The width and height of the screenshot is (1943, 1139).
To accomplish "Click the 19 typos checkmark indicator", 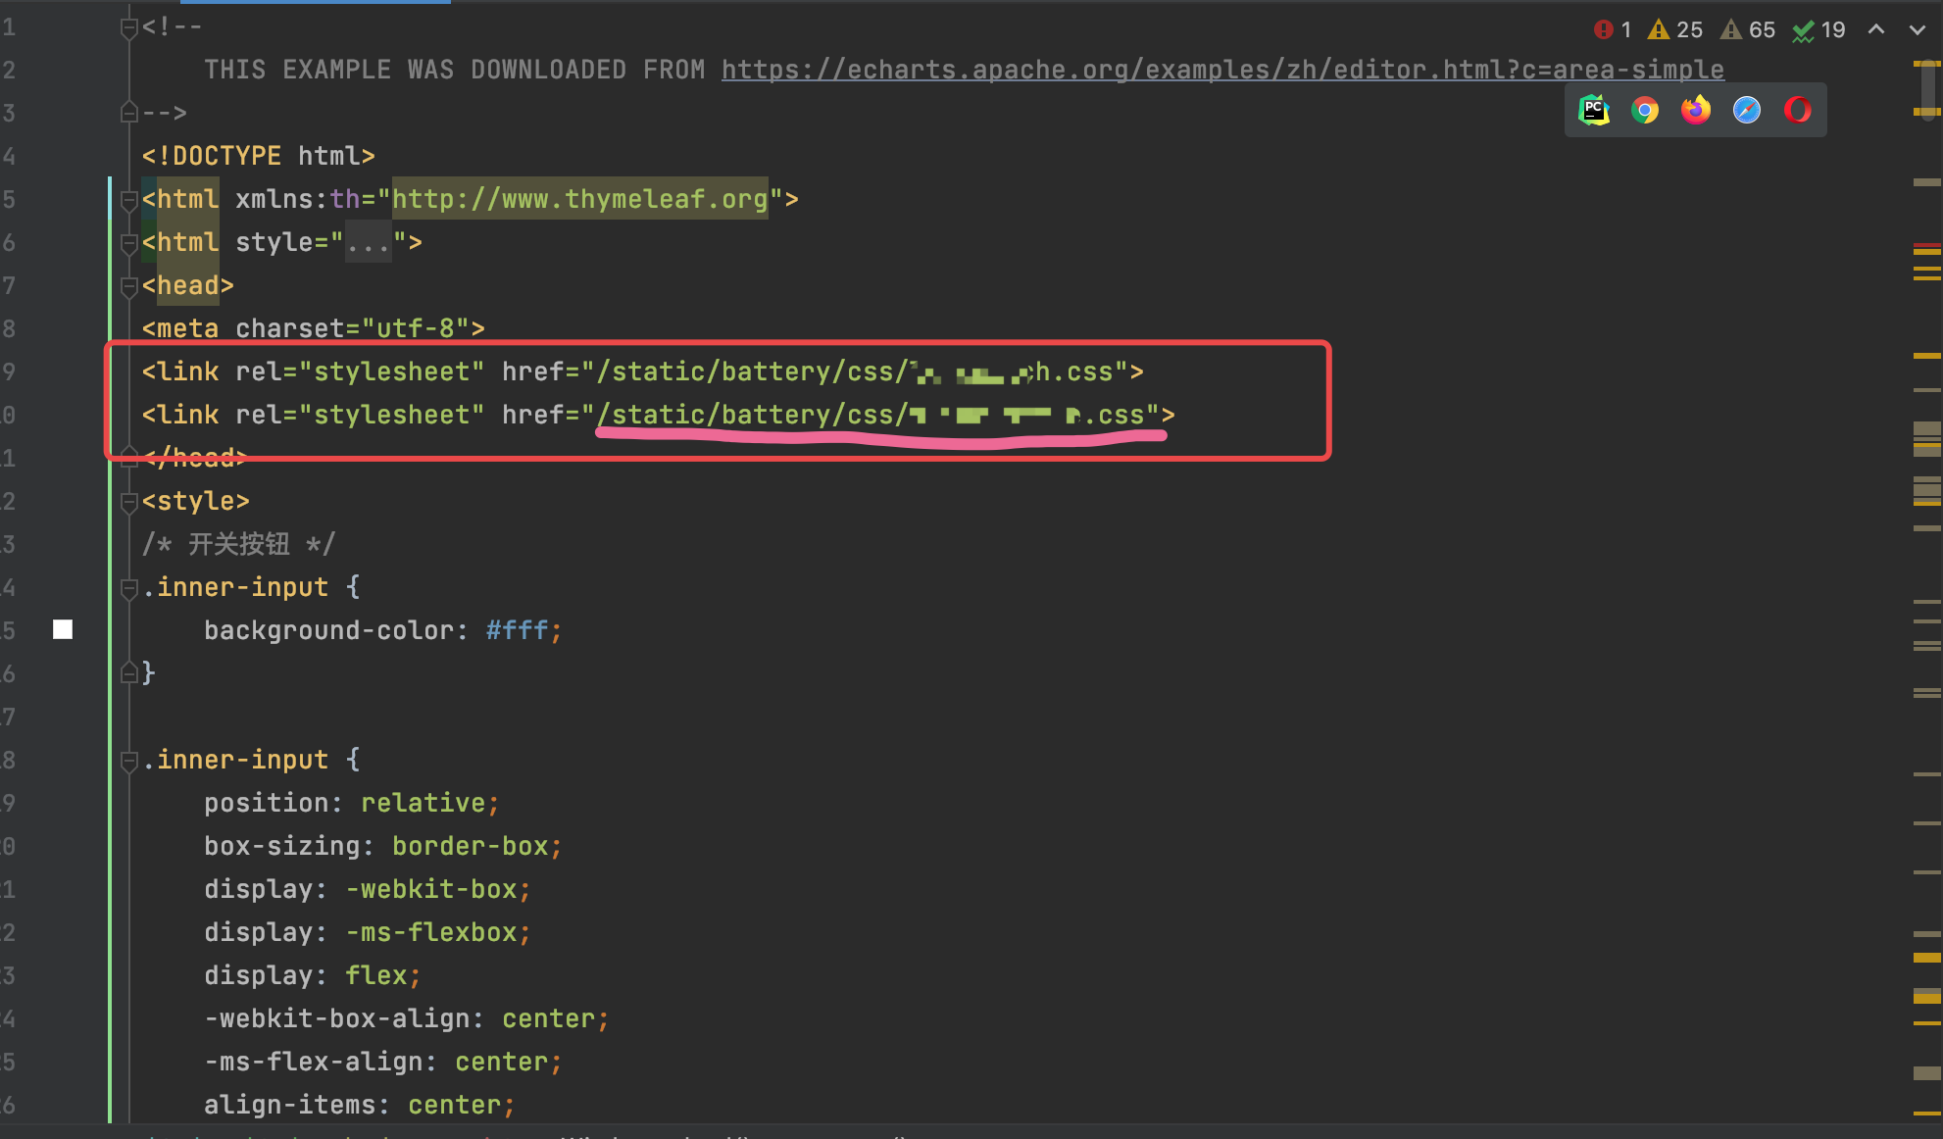I will click(1819, 30).
